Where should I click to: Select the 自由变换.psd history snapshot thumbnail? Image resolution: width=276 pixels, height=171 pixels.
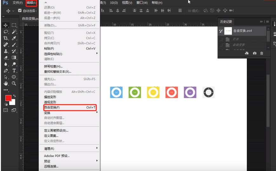228,31
